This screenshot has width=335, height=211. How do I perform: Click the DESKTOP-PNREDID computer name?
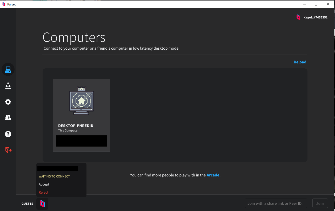click(76, 126)
